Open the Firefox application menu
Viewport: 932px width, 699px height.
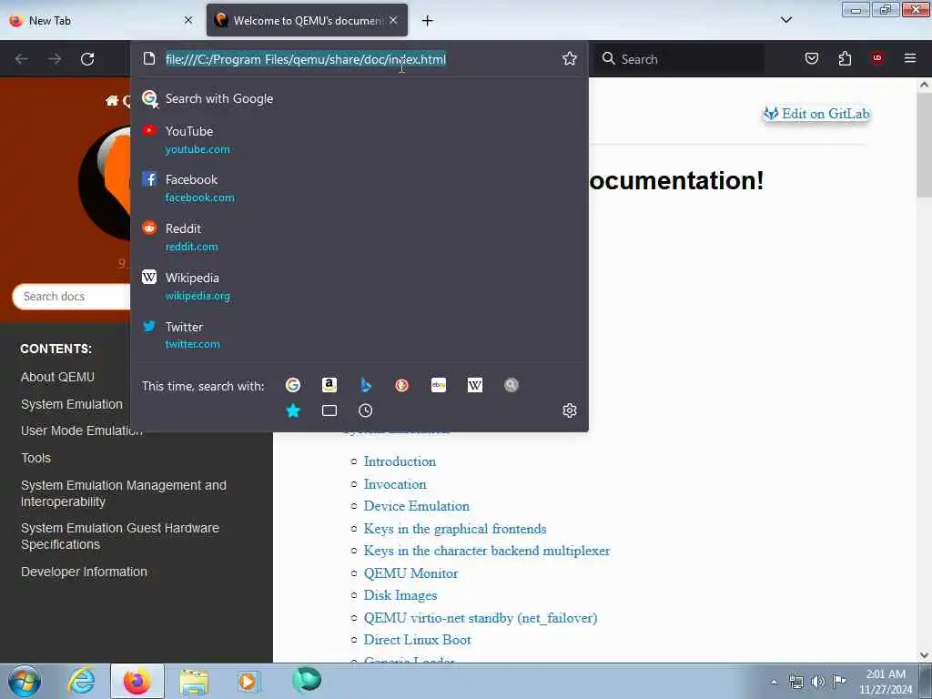click(x=909, y=58)
